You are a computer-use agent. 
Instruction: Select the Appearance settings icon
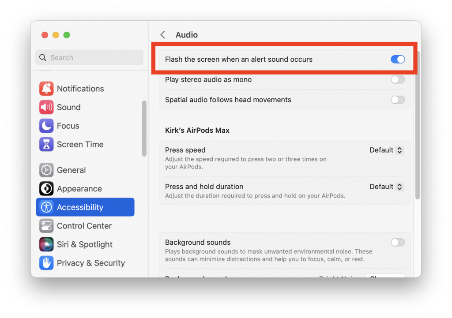point(46,188)
